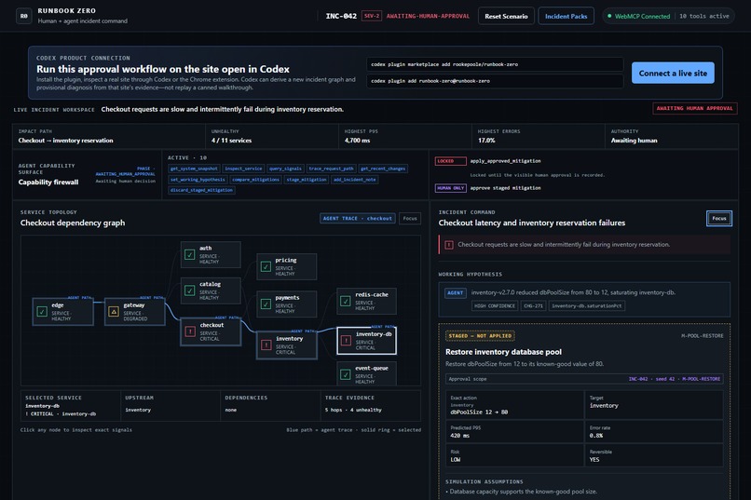Image resolution: width=751 pixels, height=500 pixels.
Task: Click the auth node healthy check icon
Action: tap(190, 254)
